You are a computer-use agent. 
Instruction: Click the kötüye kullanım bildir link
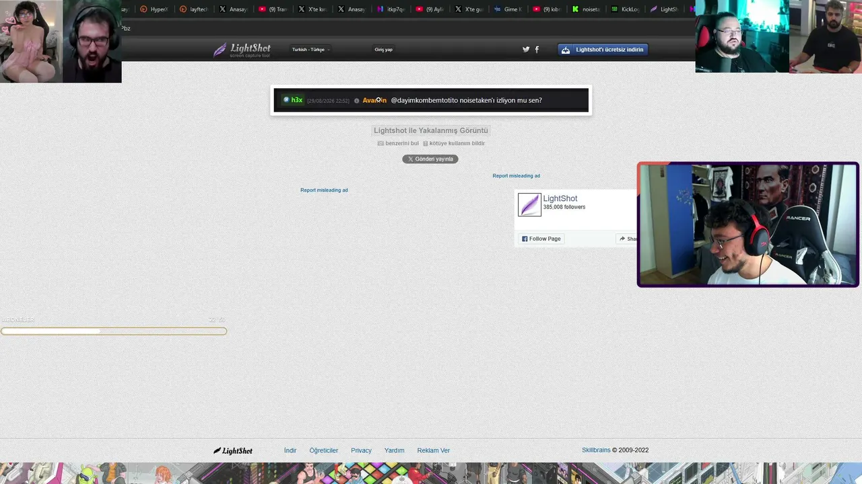(x=454, y=143)
